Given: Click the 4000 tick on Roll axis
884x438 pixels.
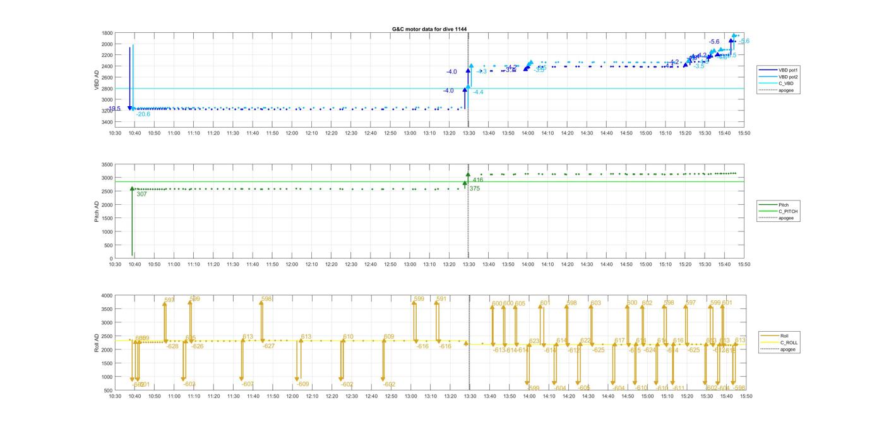Looking at the screenshot, I should [x=107, y=296].
